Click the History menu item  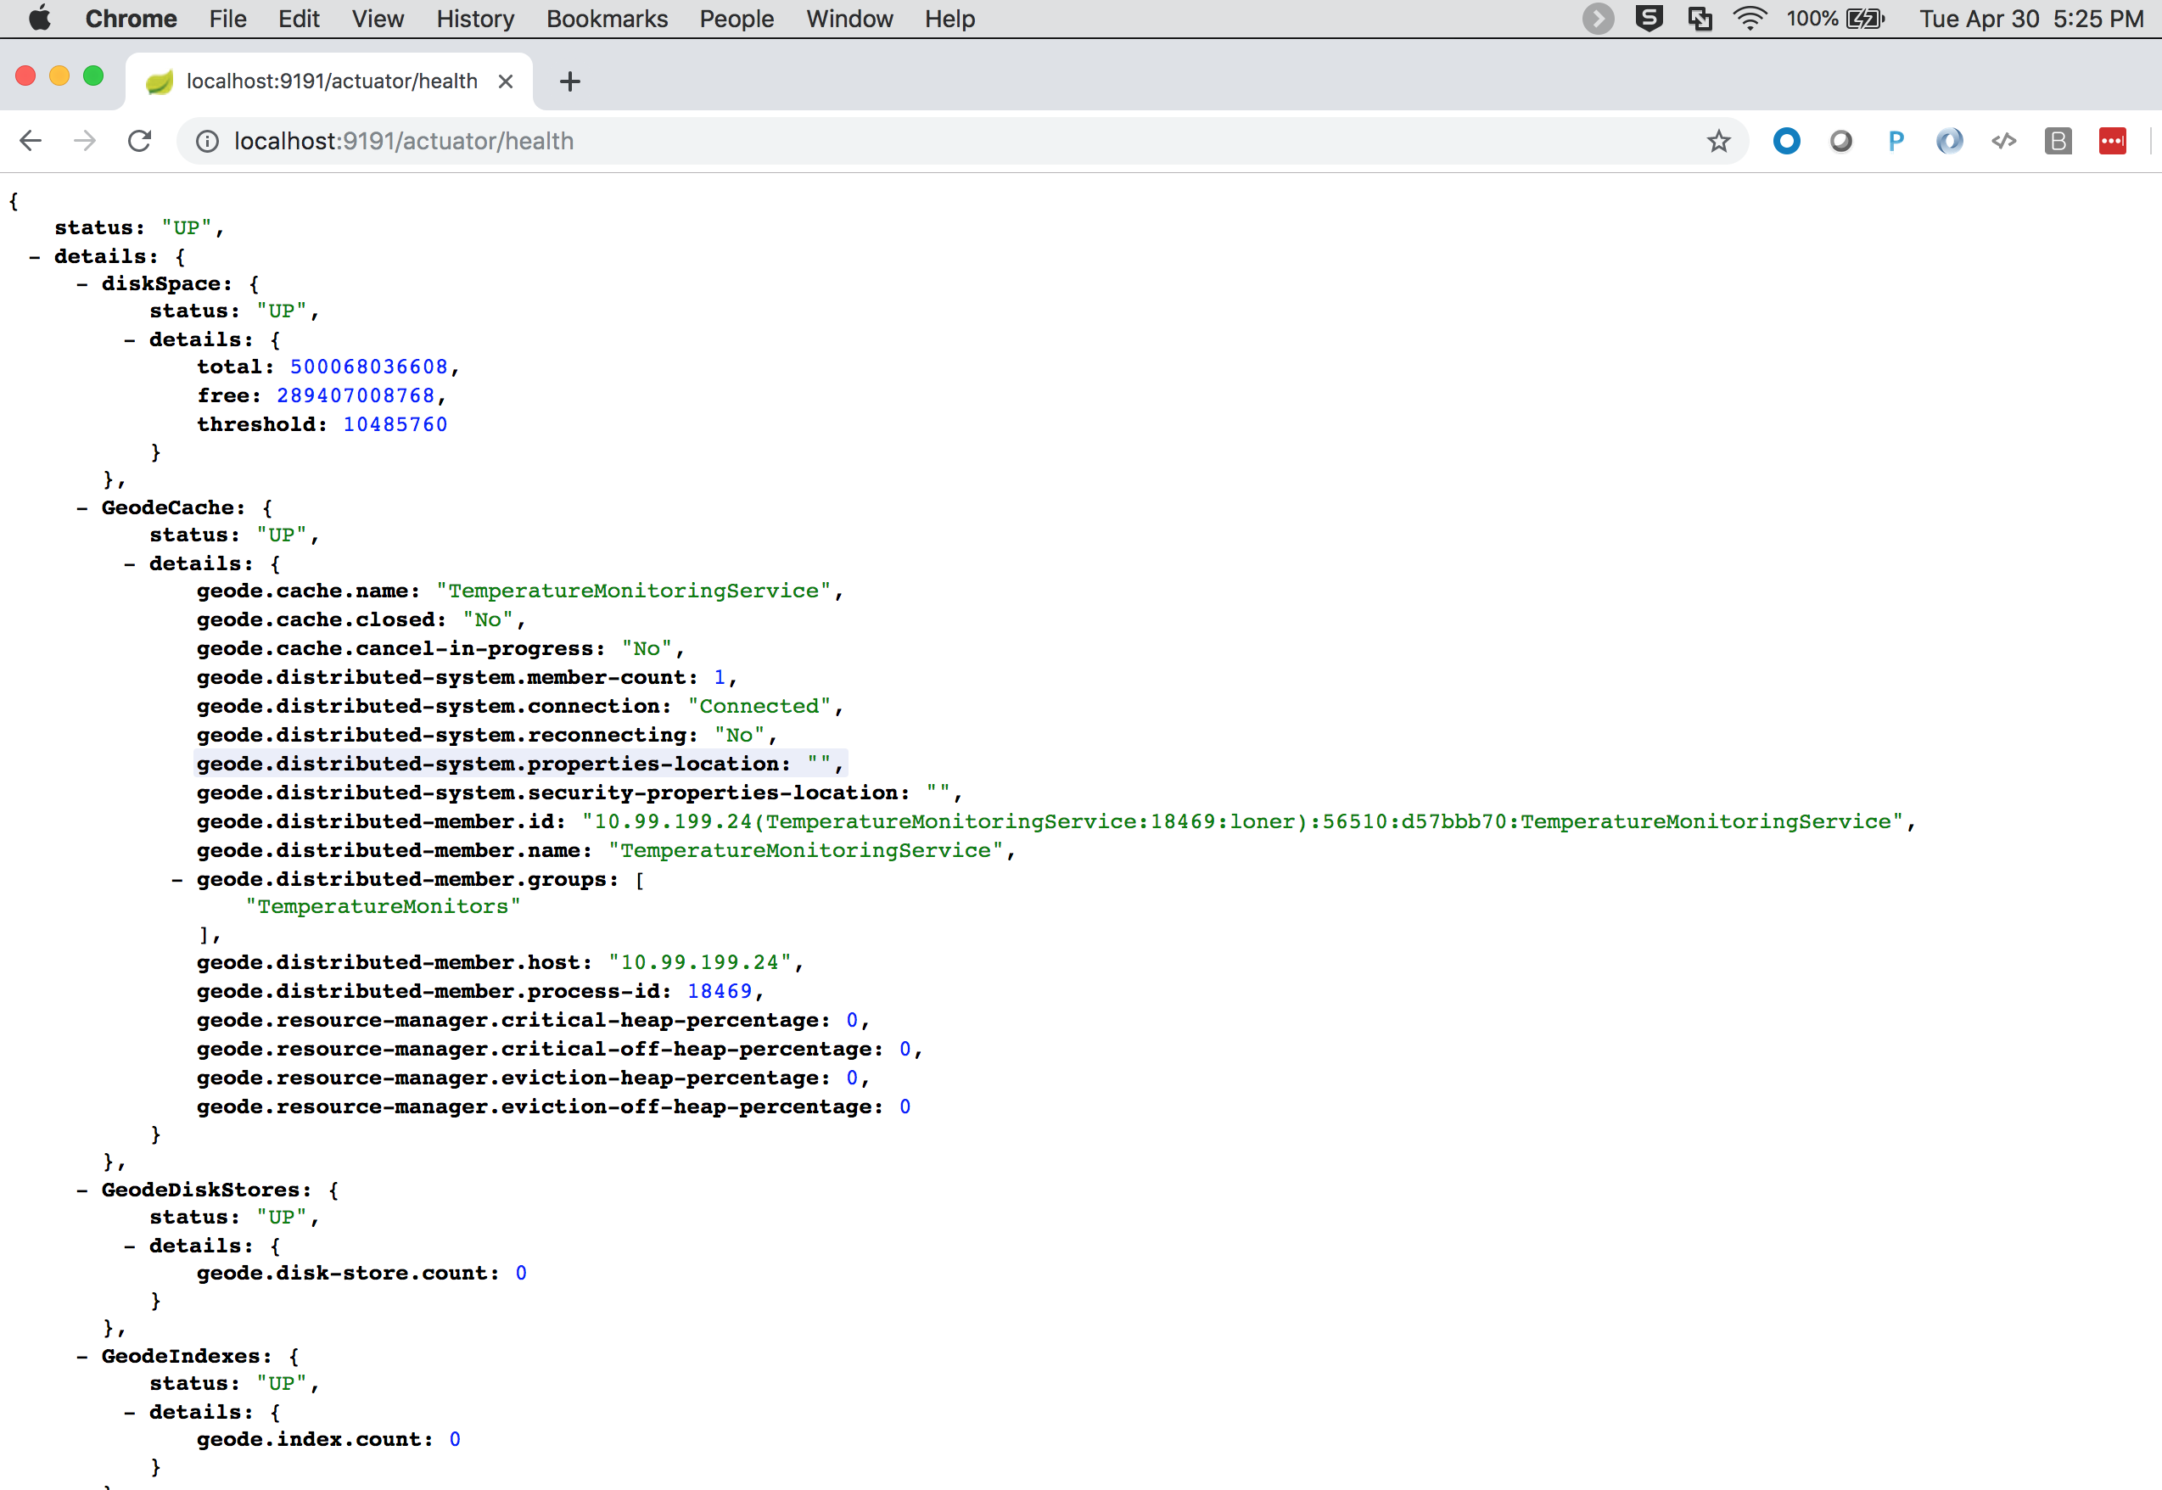[476, 18]
